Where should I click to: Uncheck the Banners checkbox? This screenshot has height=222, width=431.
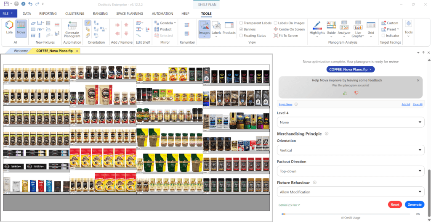(241, 29)
